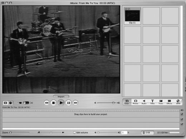
Task: Toggle the first audio track checkbox
Action: pyautogui.click(x=182, y=119)
